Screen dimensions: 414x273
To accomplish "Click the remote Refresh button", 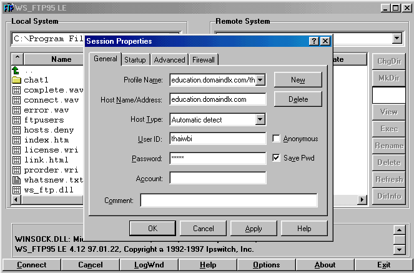I will [x=389, y=179].
